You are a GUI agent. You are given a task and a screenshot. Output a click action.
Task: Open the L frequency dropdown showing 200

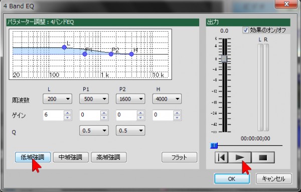pos(57,99)
